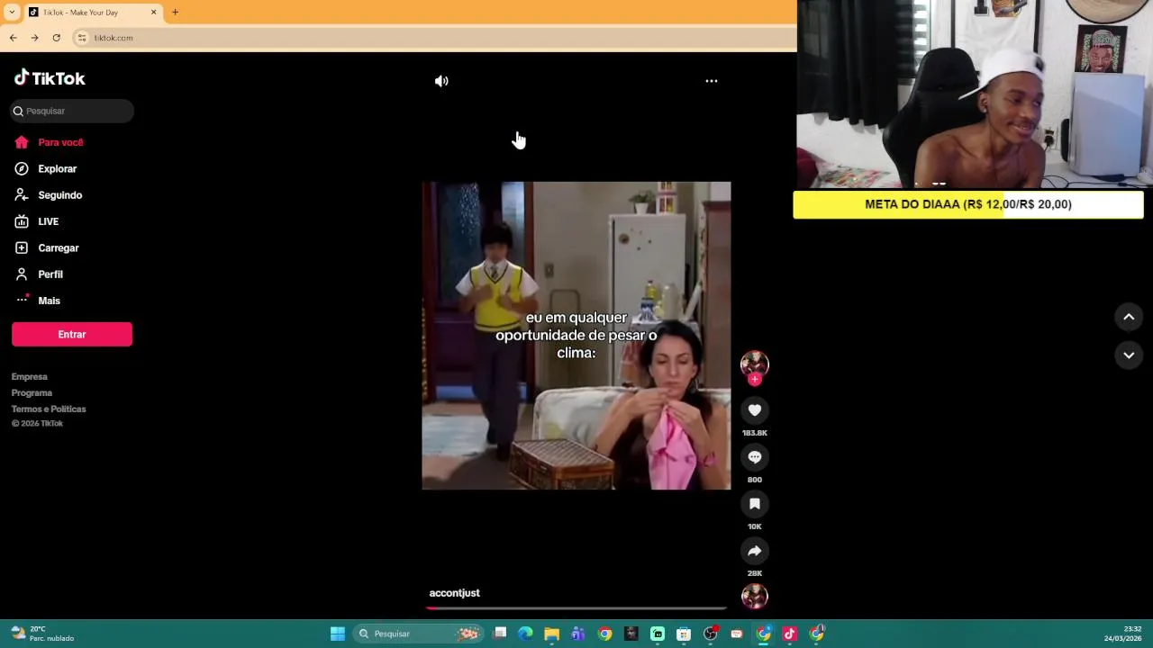Open comments with the speech bubble icon
1153x648 pixels.
coord(755,457)
